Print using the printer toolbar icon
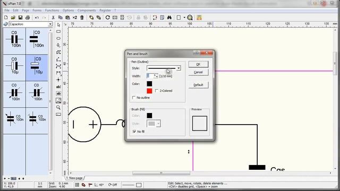This screenshot has height=191, width=340. click(x=28, y=18)
